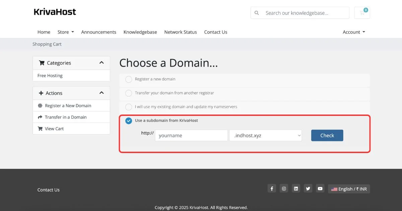Screen dimensions: 402x211
Task: Click Transfer in a Domain link
Action: coord(71,117)
